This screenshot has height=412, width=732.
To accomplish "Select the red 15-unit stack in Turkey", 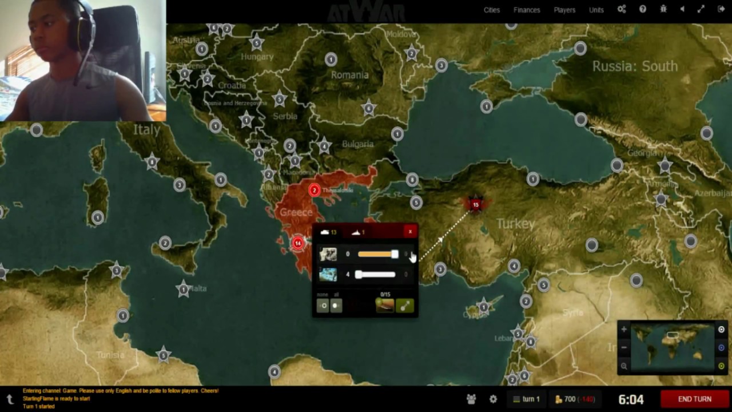I will 475,204.
